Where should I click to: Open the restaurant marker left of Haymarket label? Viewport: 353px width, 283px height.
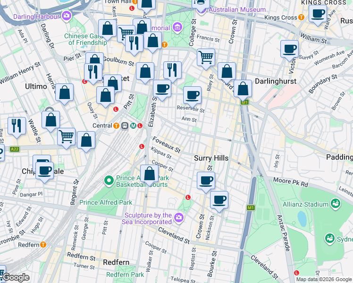tap(93, 72)
